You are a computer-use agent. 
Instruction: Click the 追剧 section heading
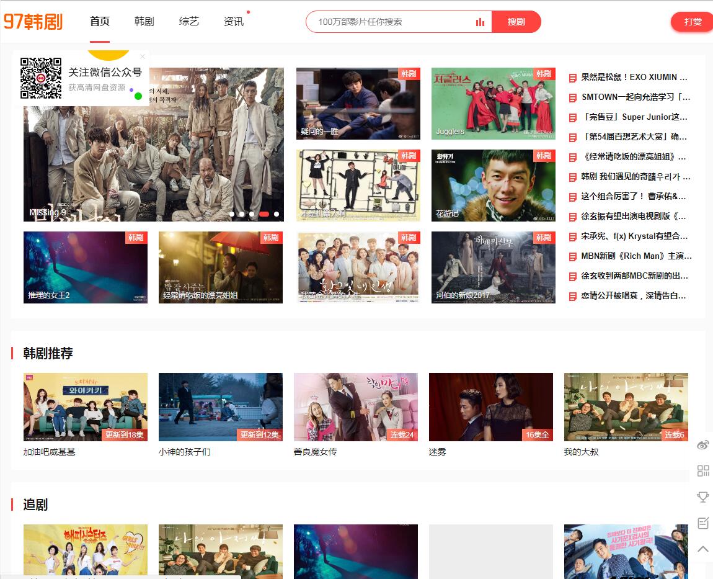tap(35, 505)
